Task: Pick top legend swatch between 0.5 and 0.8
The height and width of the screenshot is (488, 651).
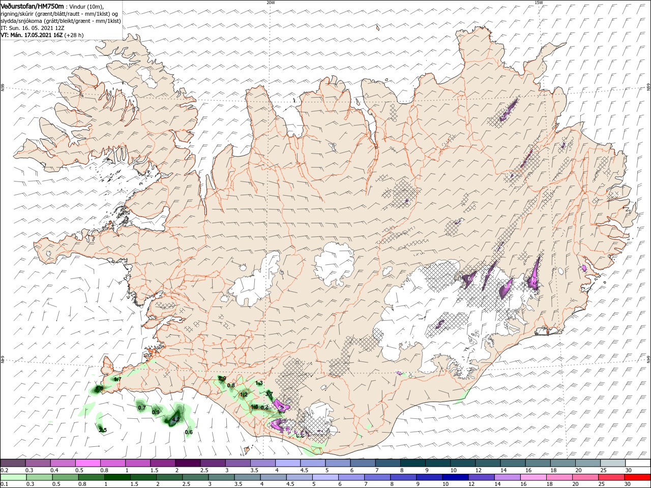Action: pos(87,463)
